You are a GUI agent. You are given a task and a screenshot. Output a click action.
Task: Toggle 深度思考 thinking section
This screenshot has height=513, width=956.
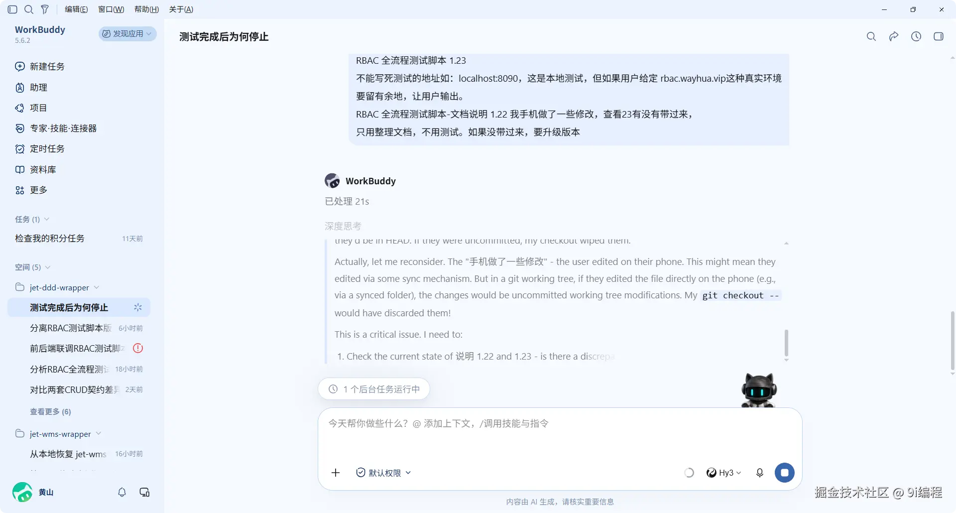tap(343, 226)
